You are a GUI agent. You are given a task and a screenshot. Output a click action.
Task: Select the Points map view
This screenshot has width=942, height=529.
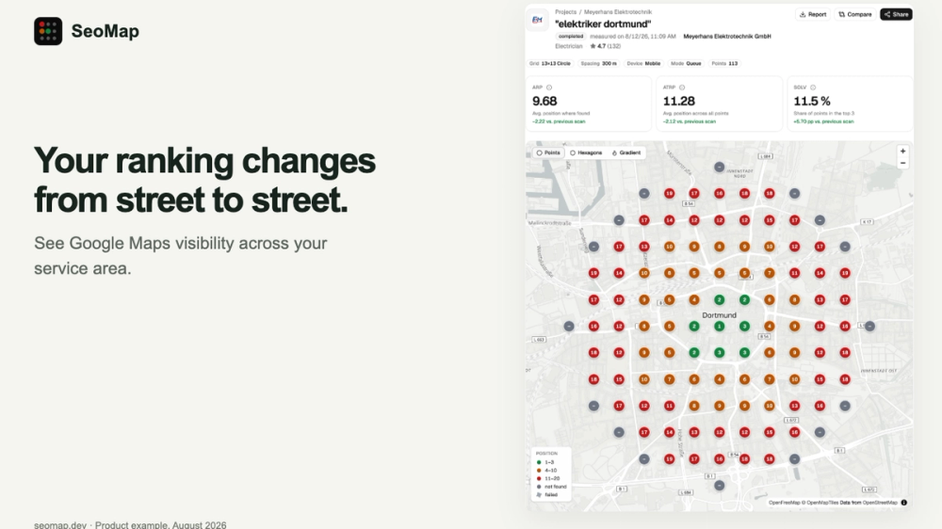548,153
